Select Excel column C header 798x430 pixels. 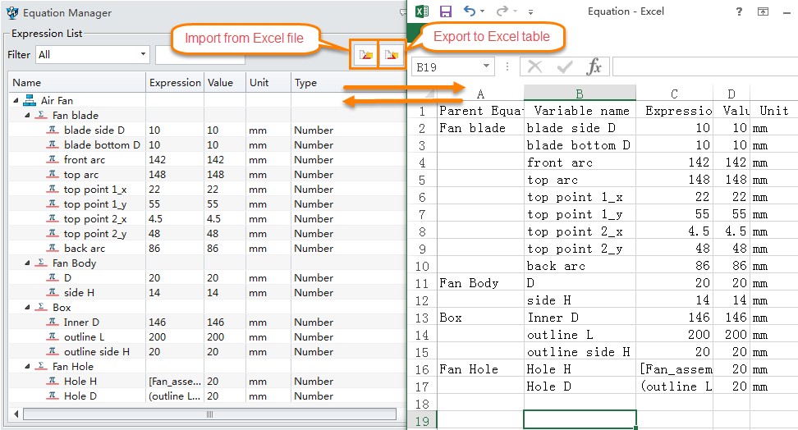pos(674,94)
